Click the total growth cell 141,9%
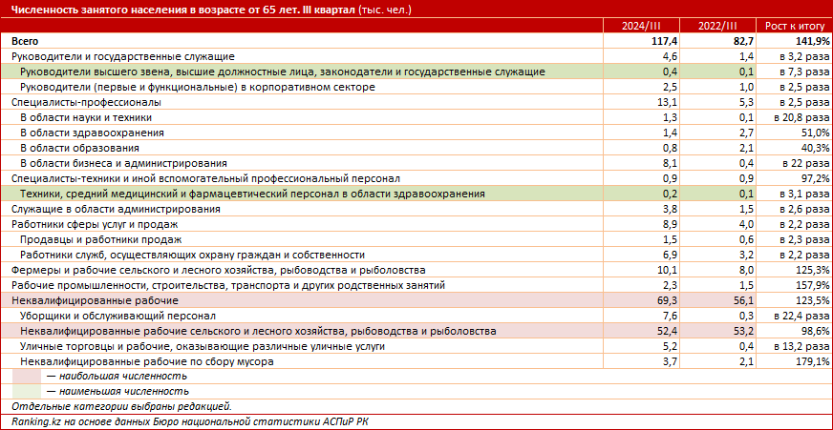The width and height of the screenshot is (833, 430). click(x=808, y=42)
